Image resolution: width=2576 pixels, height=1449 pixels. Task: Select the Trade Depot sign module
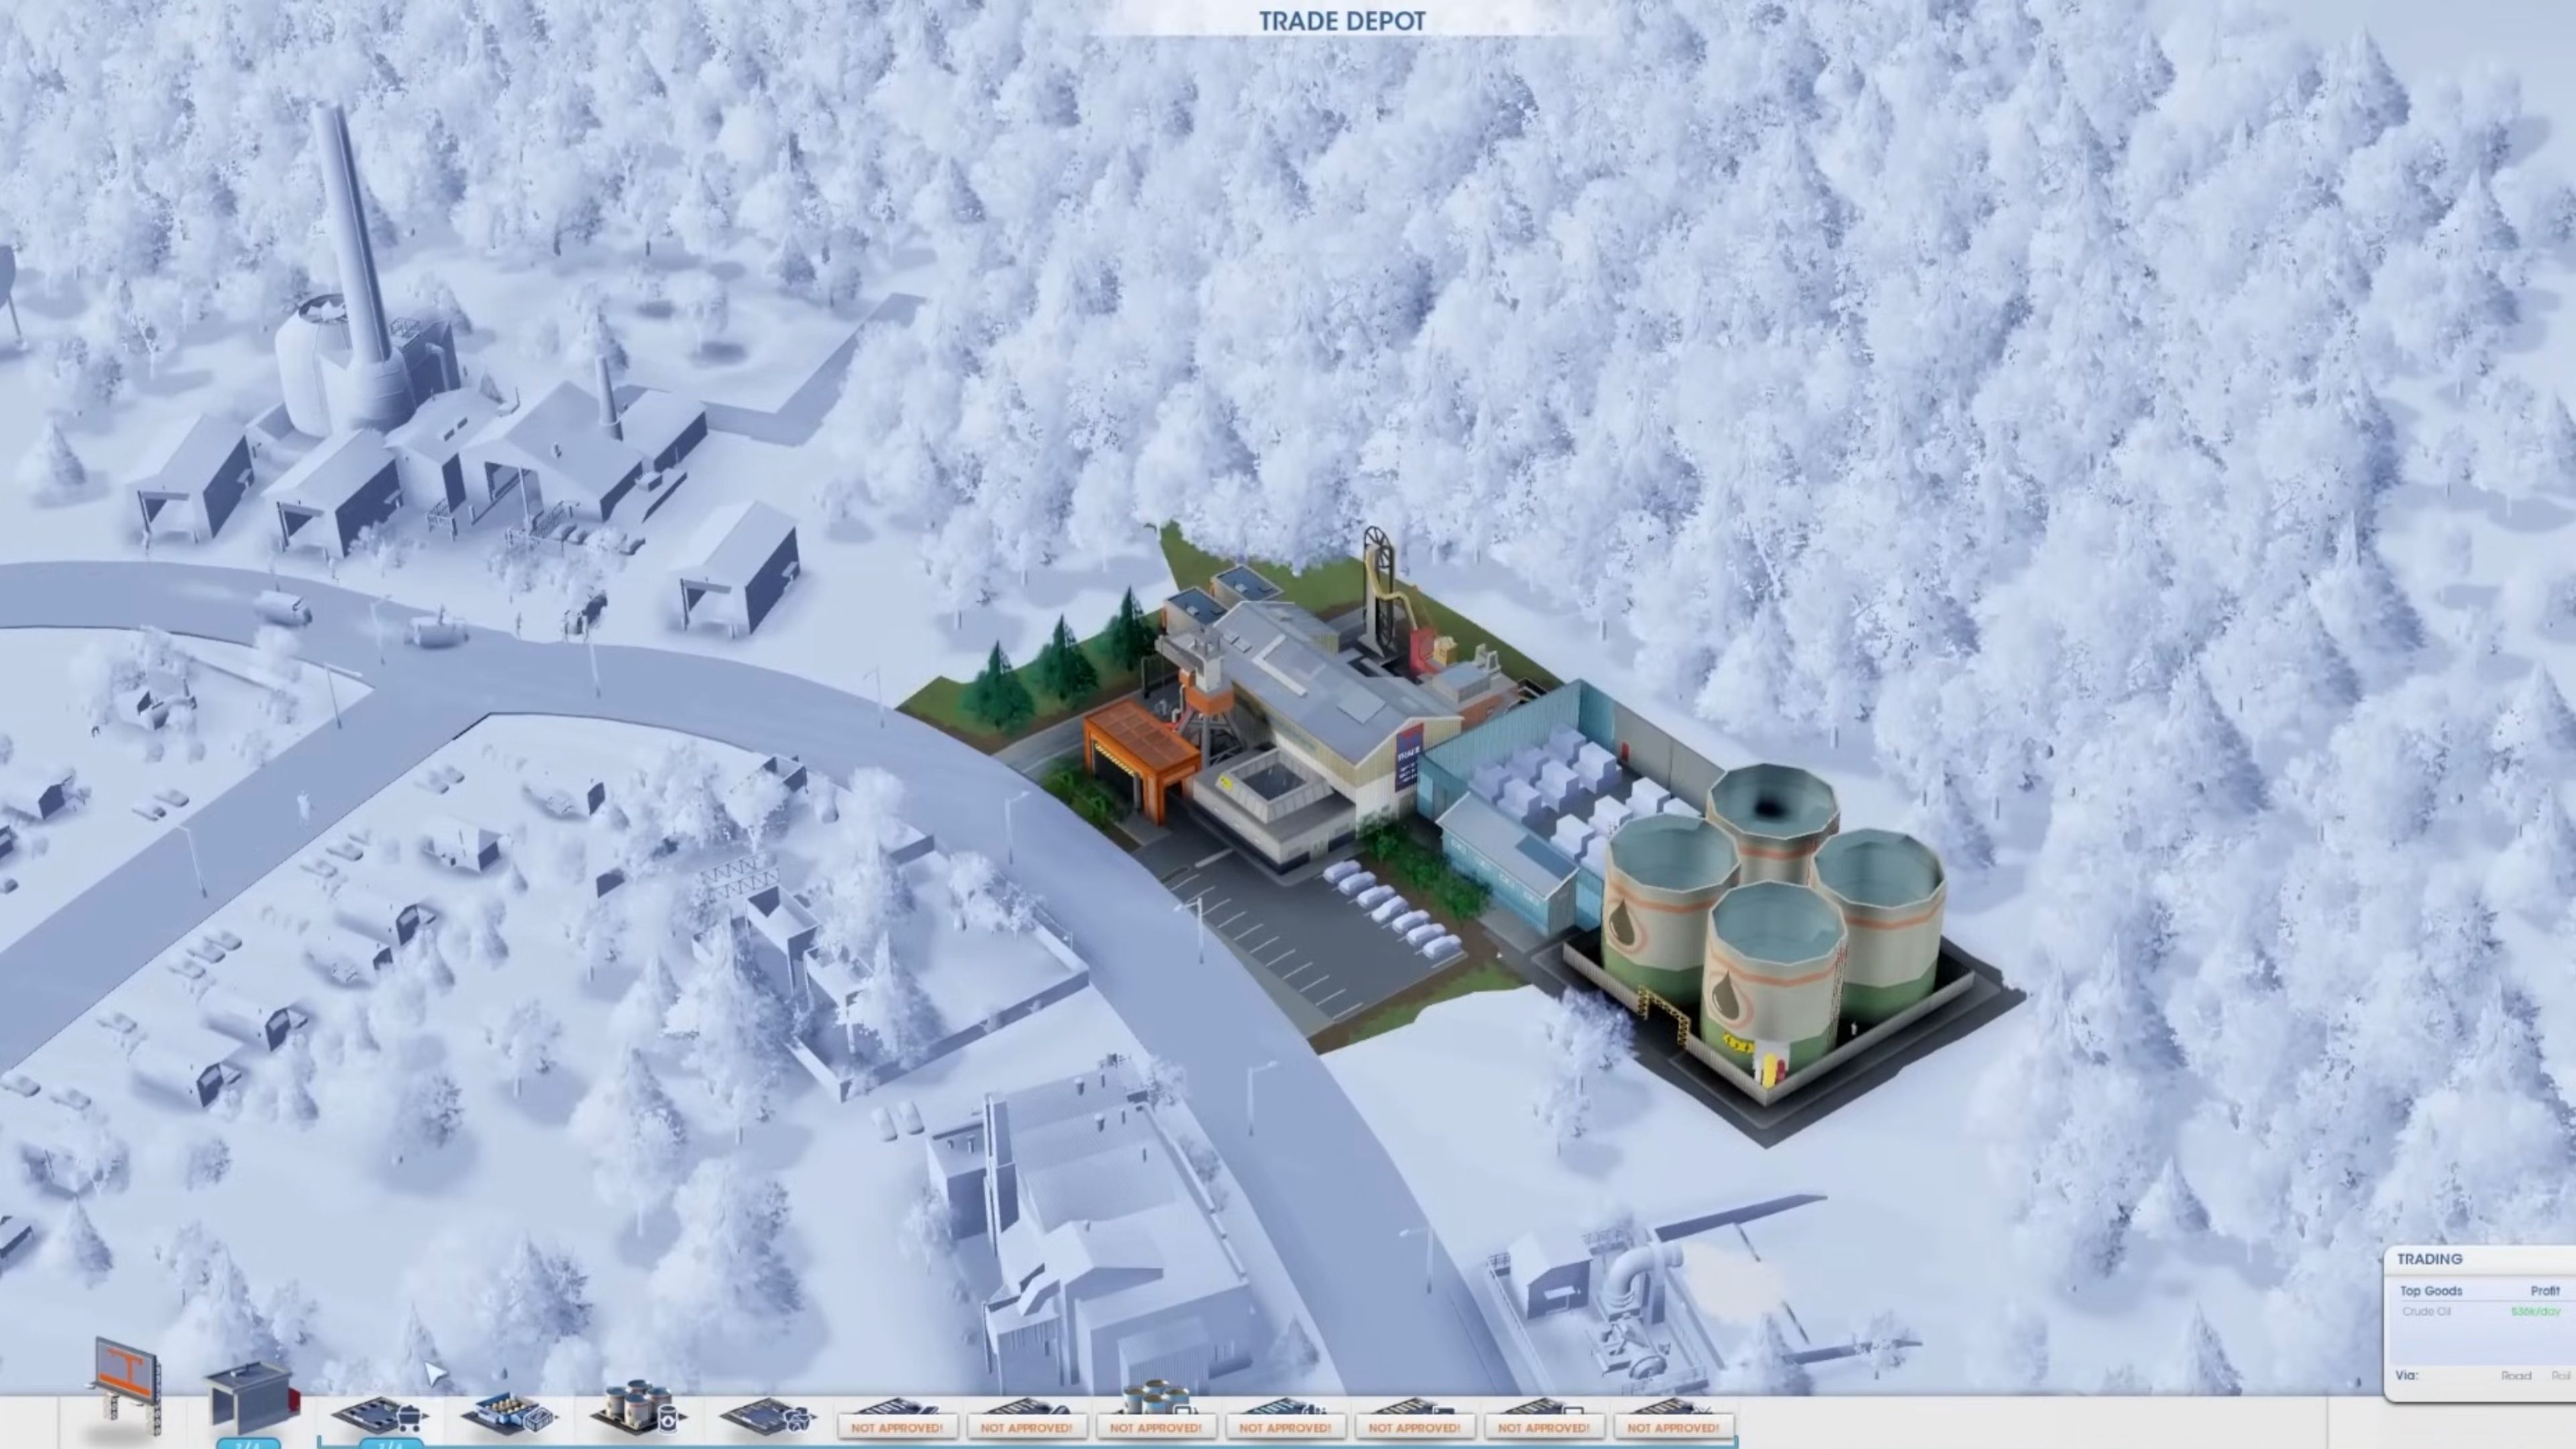tap(127, 1386)
